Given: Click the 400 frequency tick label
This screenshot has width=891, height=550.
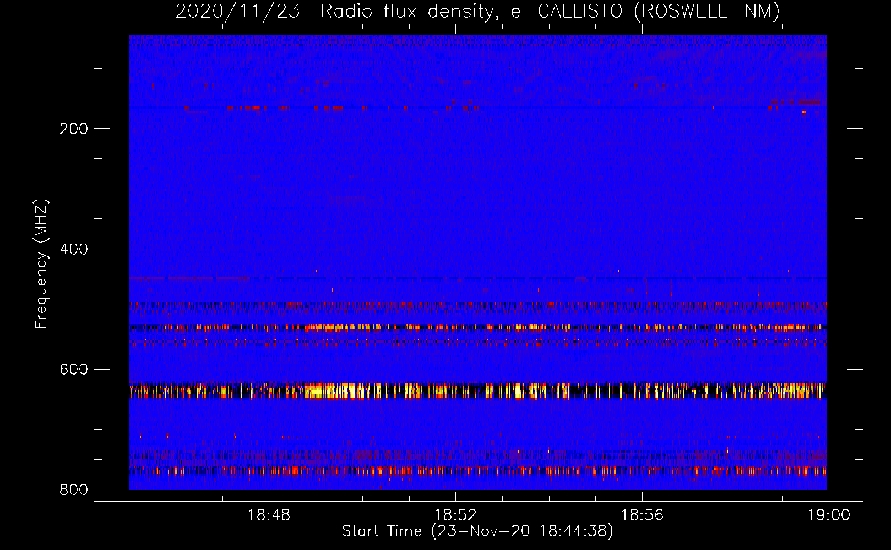Looking at the screenshot, I should click(x=74, y=249).
